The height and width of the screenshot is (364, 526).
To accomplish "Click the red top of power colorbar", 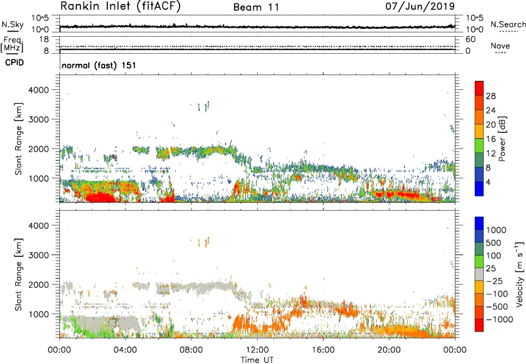I will tap(479, 88).
